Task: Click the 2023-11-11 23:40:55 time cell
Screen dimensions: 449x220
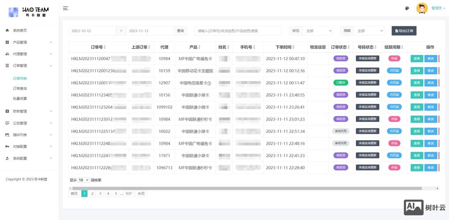Action: [285, 95]
